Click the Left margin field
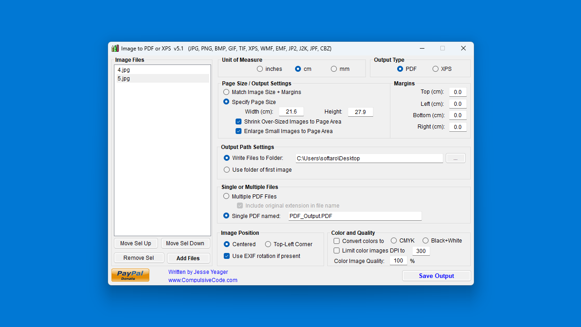 coord(458,104)
